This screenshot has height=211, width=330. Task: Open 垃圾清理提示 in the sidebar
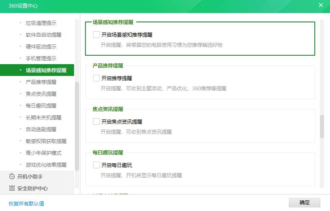41,23
